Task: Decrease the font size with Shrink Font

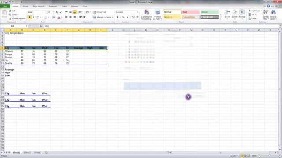Action: (61, 12)
